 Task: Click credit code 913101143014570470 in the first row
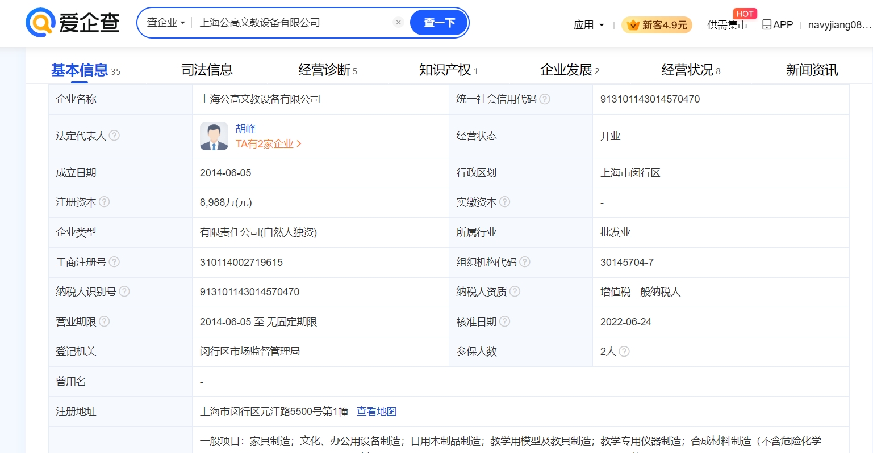[x=650, y=99]
